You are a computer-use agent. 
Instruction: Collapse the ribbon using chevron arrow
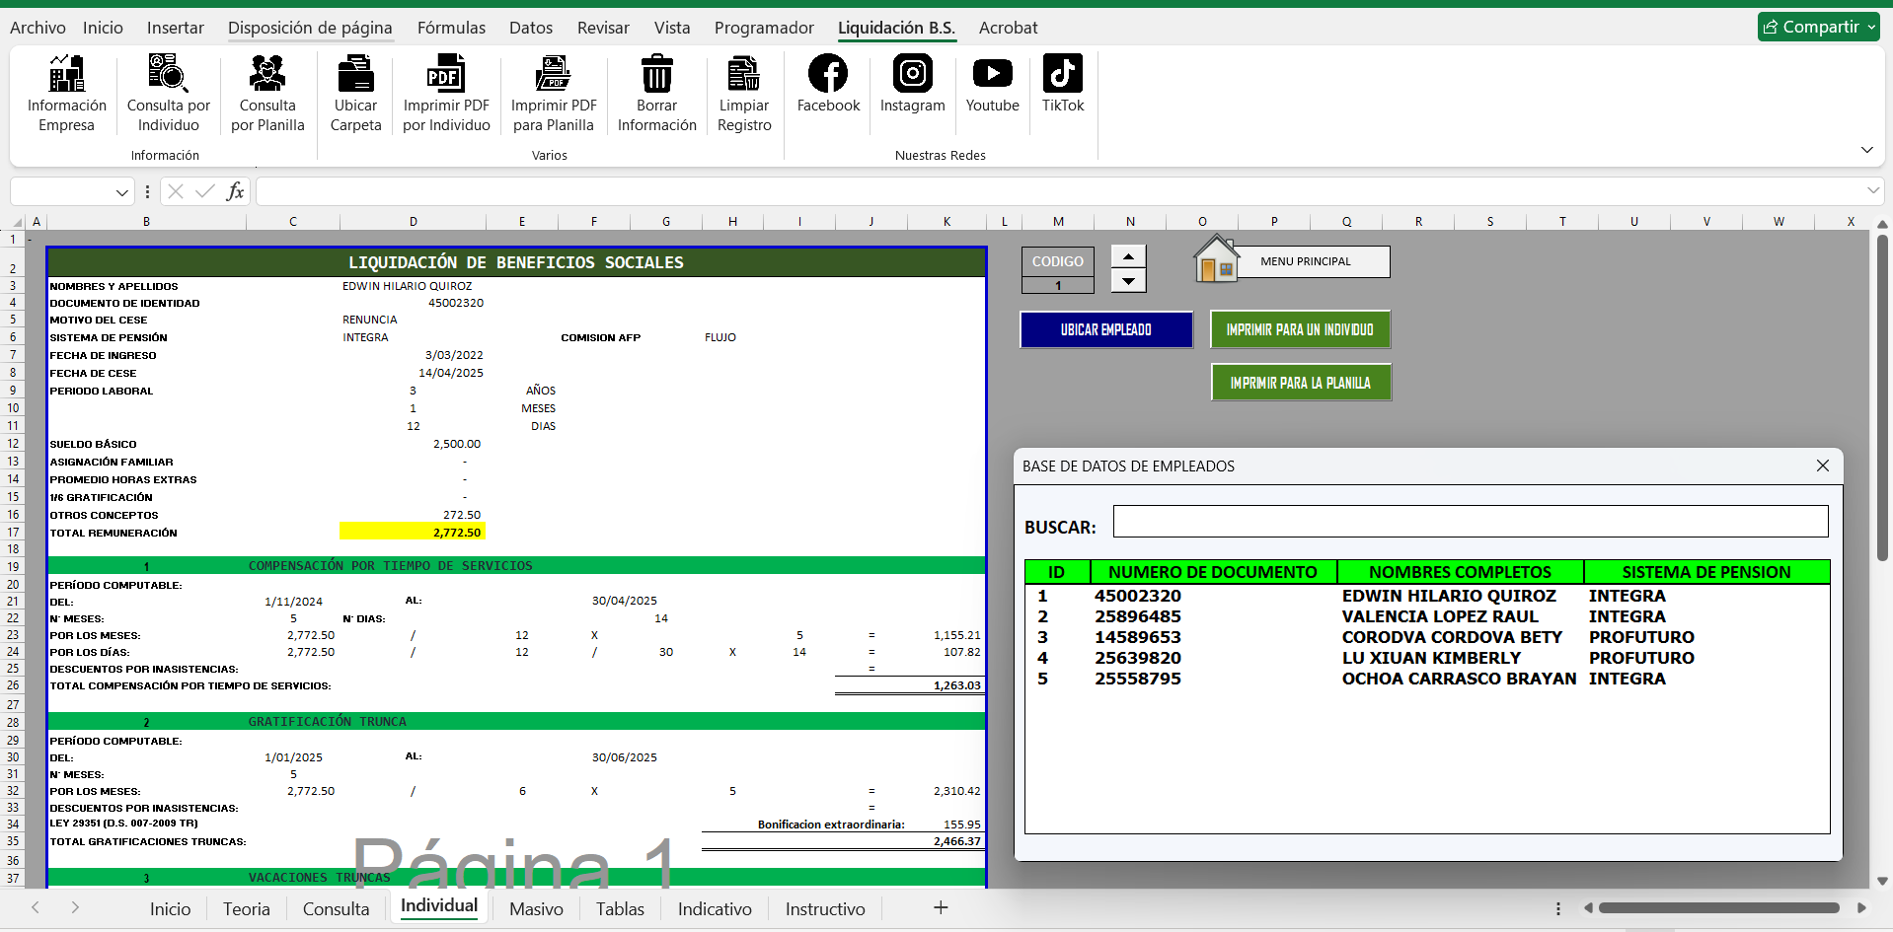[x=1866, y=150]
